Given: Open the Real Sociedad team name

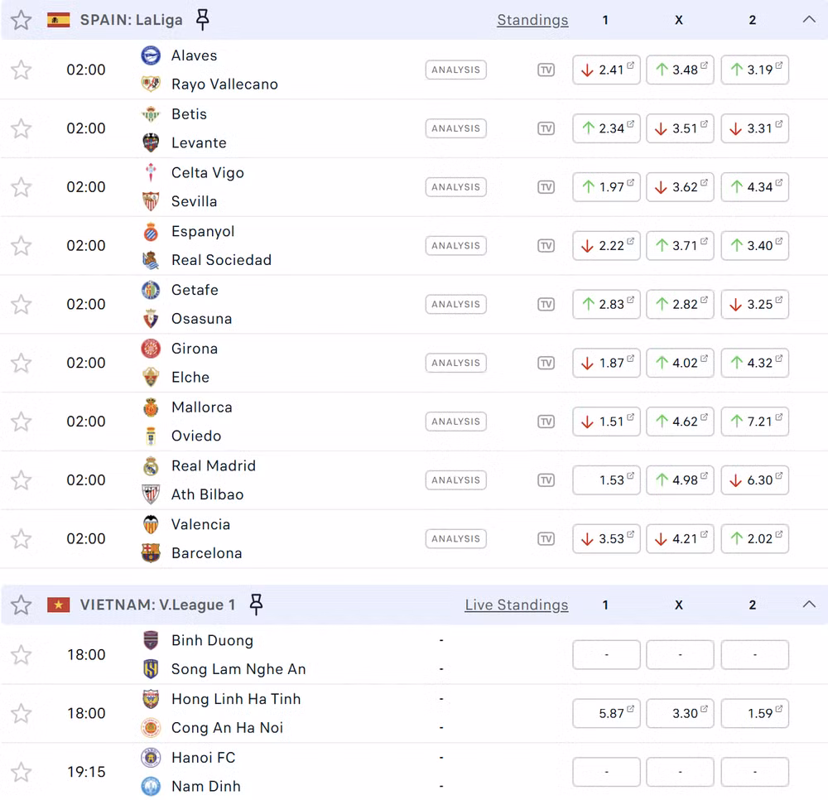Looking at the screenshot, I should [221, 260].
